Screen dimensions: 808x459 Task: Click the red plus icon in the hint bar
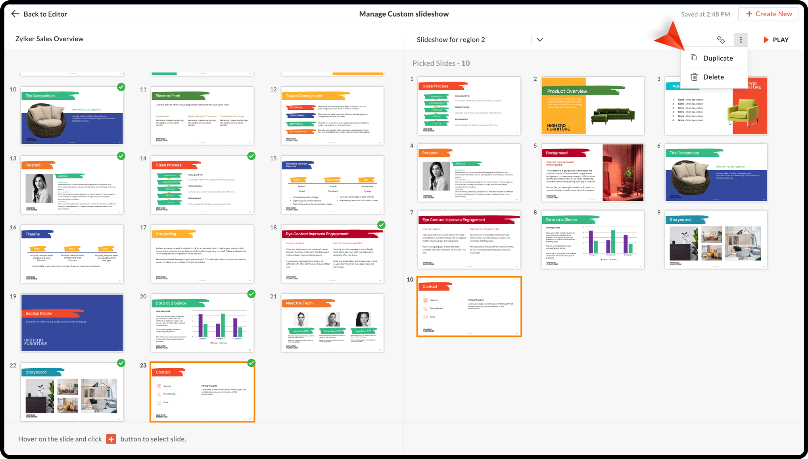click(x=111, y=439)
